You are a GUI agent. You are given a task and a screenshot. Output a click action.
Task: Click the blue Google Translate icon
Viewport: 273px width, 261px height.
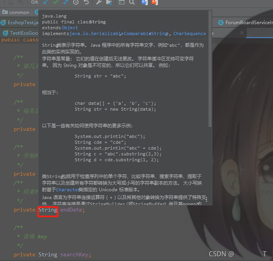click(x=145, y=2)
